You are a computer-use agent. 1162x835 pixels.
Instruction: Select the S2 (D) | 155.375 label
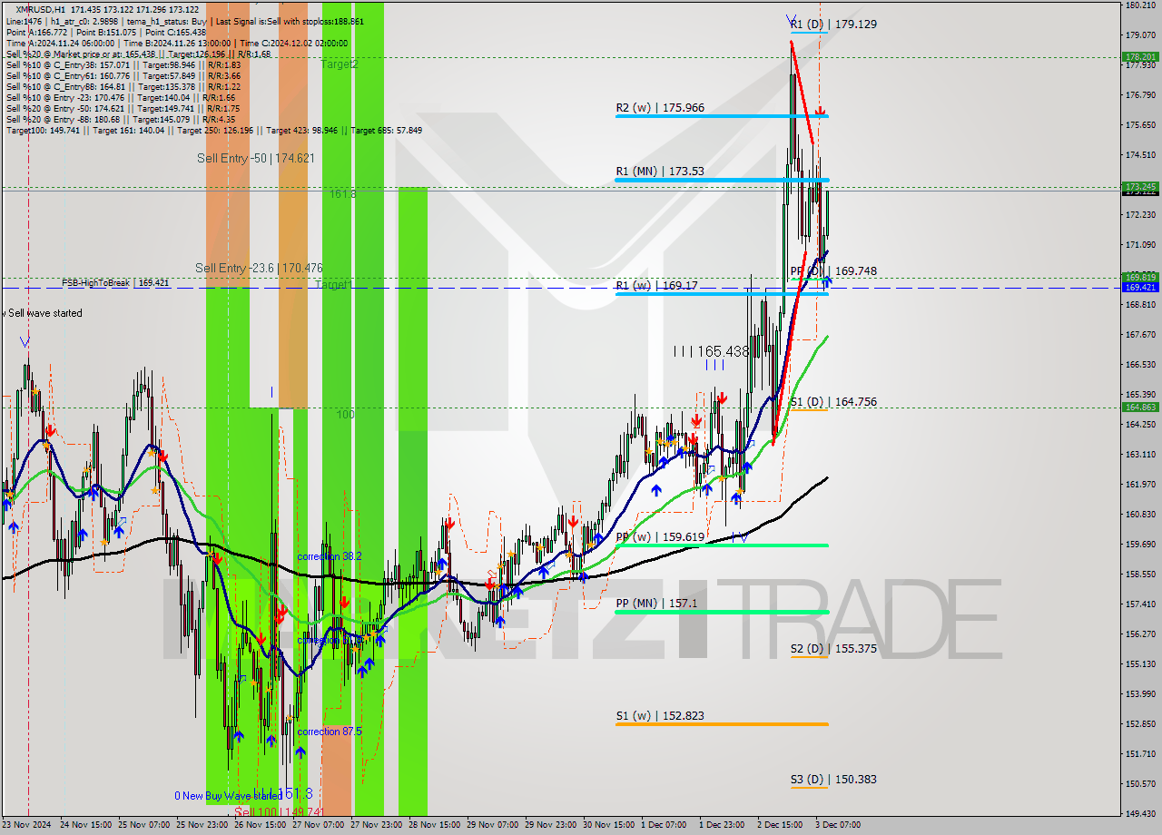click(832, 649)
